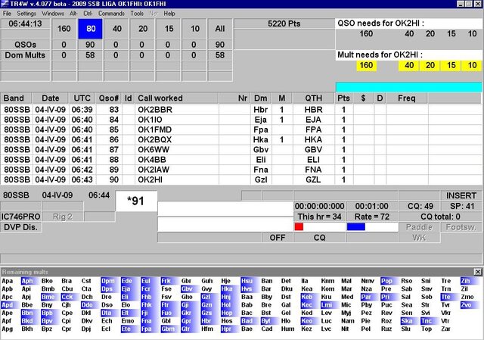This screenshot has width=484, height=340.
Task: Click the DVP Dis. button
Action: 20,227
